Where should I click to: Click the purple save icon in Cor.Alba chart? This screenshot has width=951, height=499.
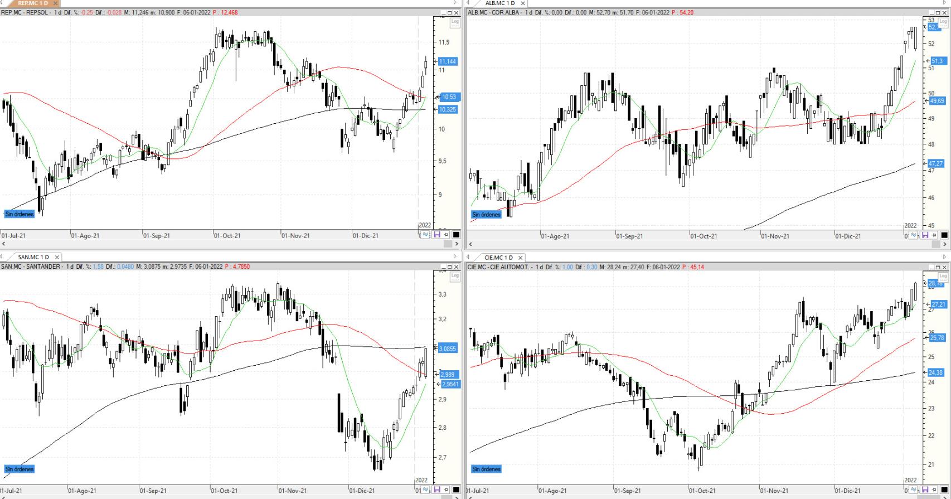(924, 235)
